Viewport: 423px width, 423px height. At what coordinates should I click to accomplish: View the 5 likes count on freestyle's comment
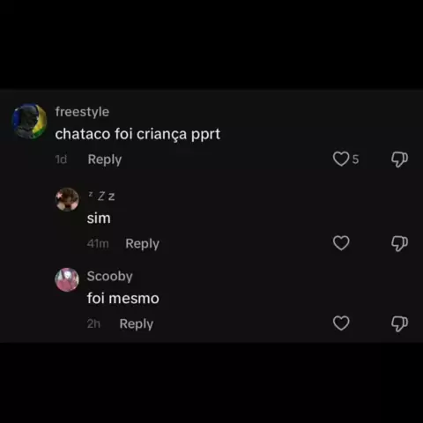[x=355, y=160]
